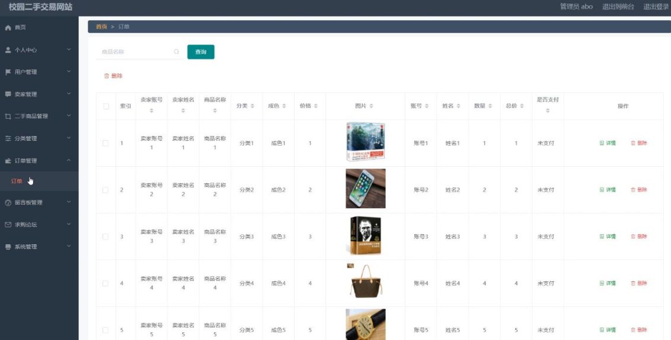Click the crop icon beside 二手商品管理
This screenshot has height=340, width=671.
point(8,116)
